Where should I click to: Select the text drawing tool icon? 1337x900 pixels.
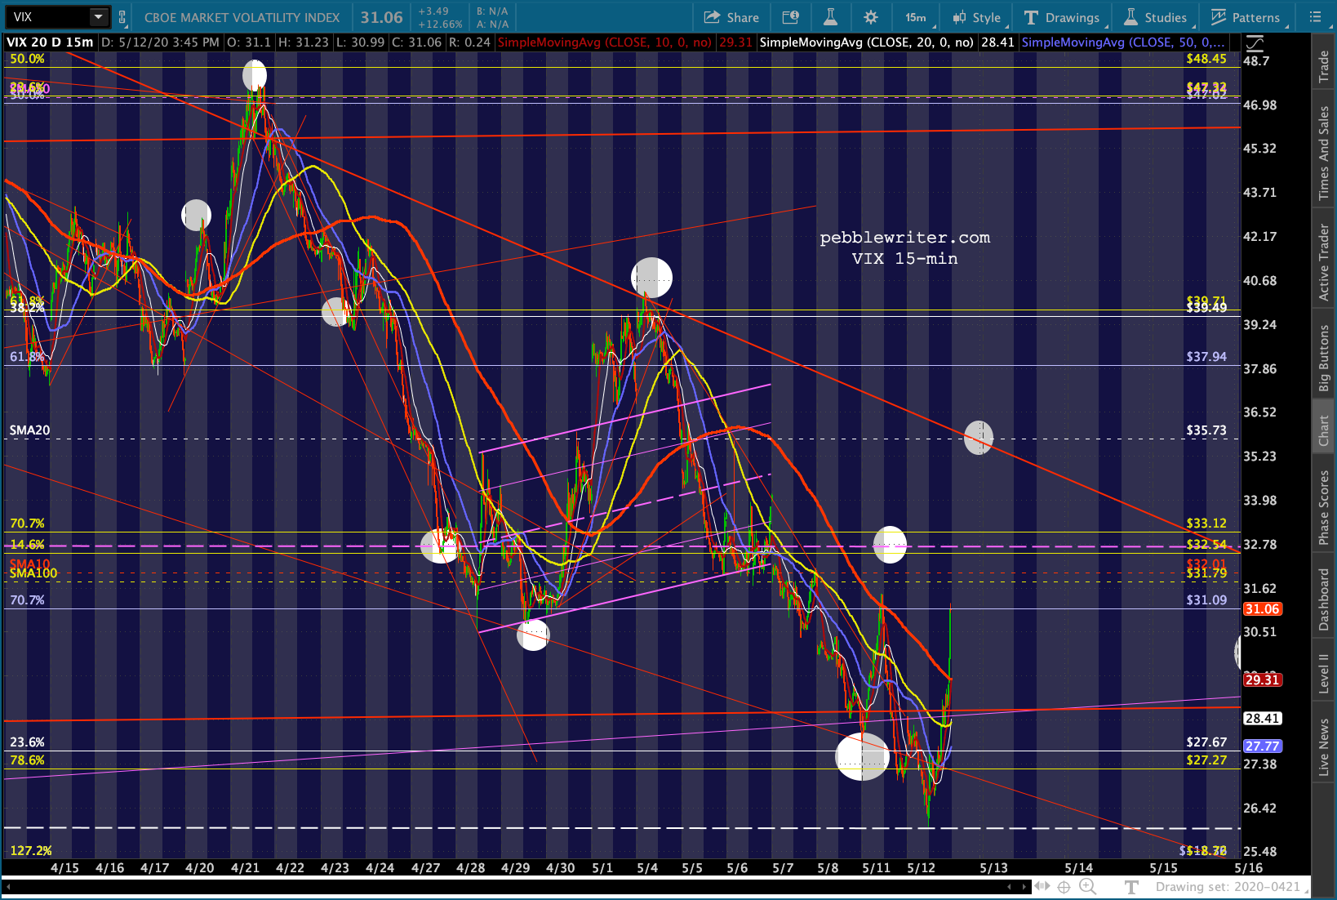(1131, 887)
